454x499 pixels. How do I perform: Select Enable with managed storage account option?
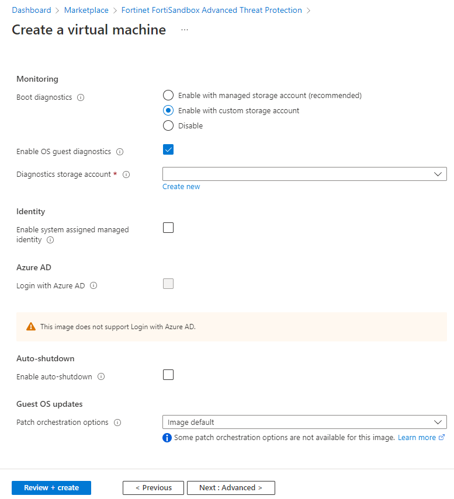pyautogui.click(x=168, y=95)
